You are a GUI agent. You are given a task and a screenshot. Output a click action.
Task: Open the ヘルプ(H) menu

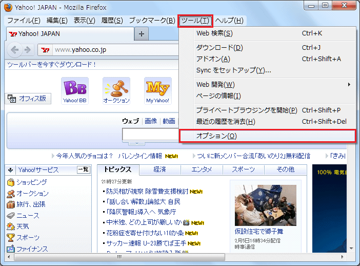tap(229, 21)
